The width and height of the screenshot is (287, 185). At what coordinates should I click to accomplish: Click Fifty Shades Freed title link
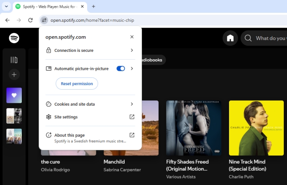pyautogui.click(x=187, y=165)
